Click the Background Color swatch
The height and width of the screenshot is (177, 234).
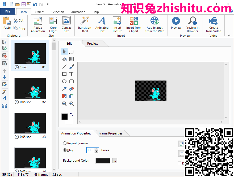click(103, 161)
